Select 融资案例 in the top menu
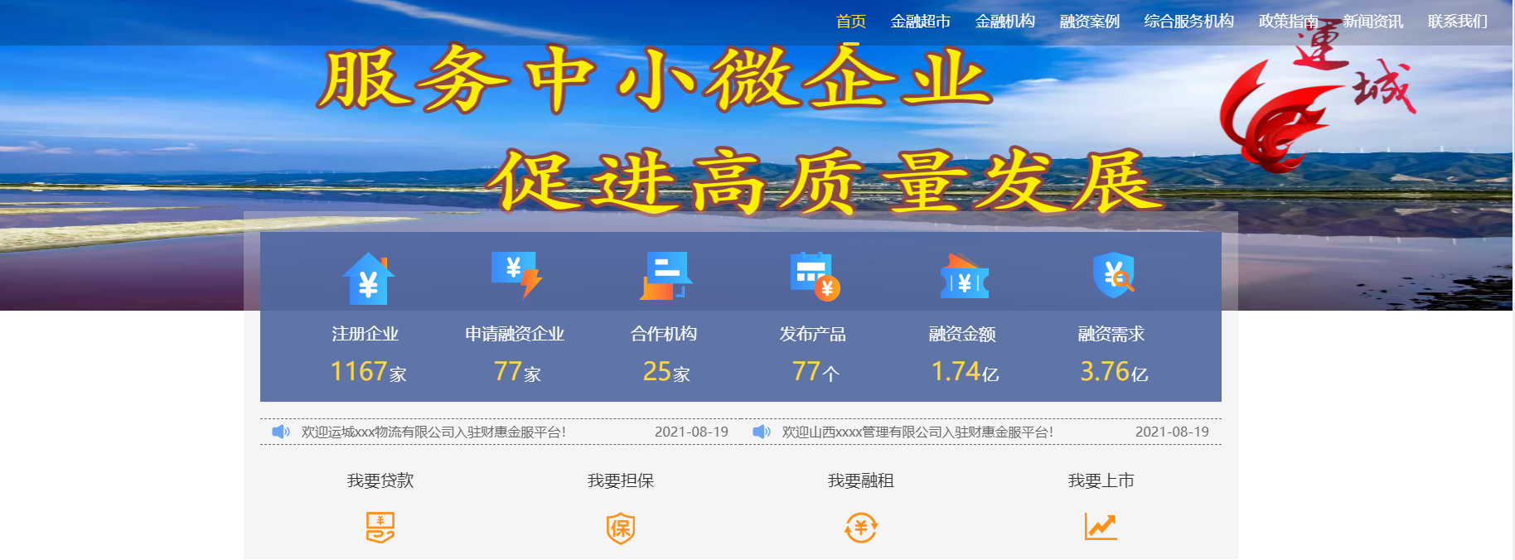This screenshot has height=560, width=1515. (1089, 22)
